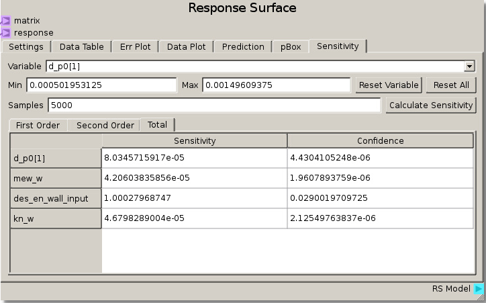Open the Data Table tab
This screenshot has width=486, height=303.
click(x=81, y=46)
